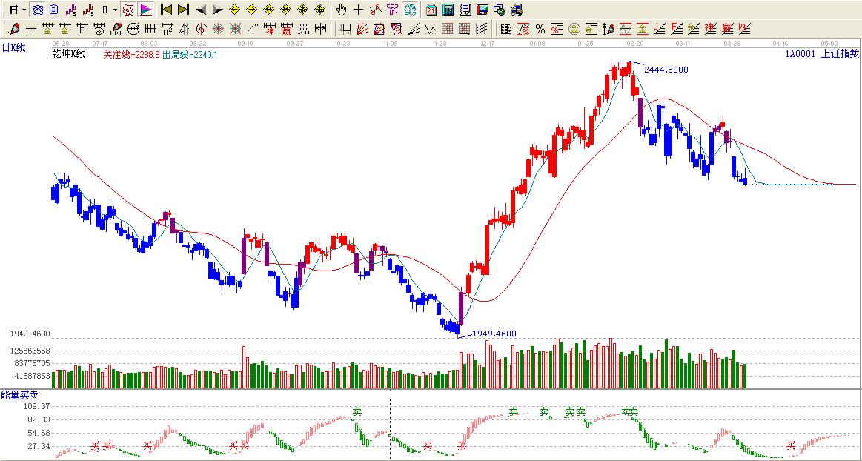Select the percent sign tool
Image resolution: width=862 pixels, height=461 pixels.
[540, 29]
